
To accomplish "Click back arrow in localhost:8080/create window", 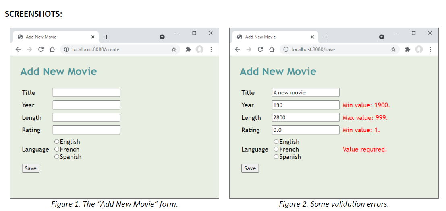I will click(18, 49).
